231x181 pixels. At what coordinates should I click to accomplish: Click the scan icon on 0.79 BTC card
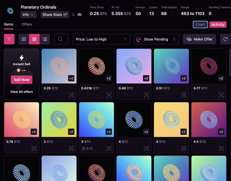(x=34, y=148)
